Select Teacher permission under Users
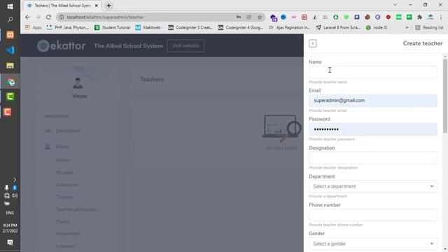Image resolution: width=448 pixels, height=252 pixels. (76, 209)
